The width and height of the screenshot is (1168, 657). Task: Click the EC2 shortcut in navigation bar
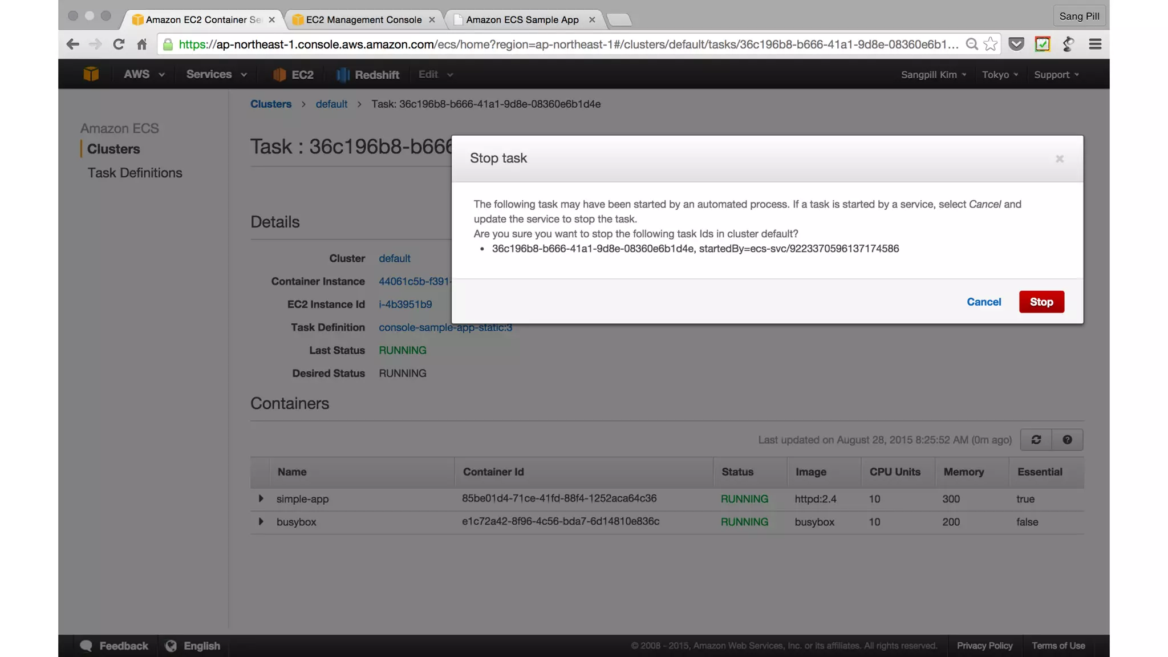(x=293, y=75)
